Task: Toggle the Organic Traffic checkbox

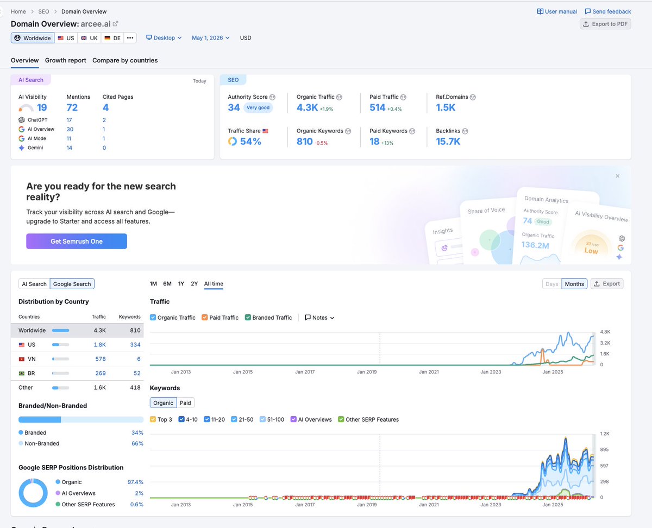Action: 153,317
